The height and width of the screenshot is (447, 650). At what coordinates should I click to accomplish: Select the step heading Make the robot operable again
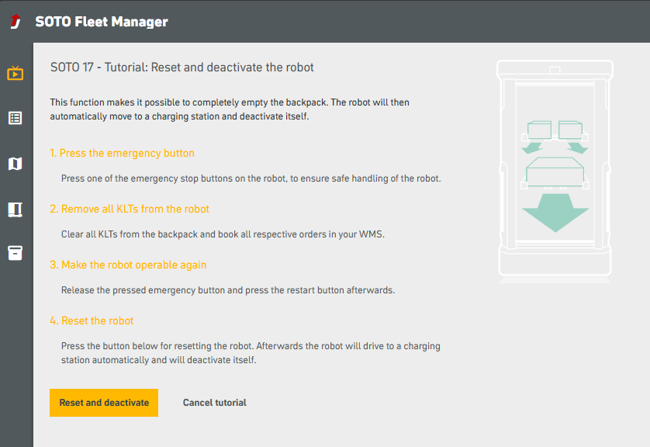[x=128, y=265]
